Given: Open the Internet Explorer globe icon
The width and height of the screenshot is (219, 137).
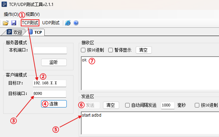Looking at the screenshot, I should (68, 23).
